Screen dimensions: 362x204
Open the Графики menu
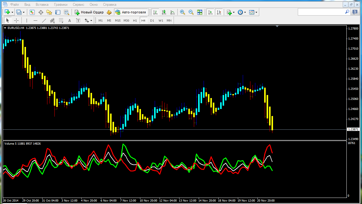coord(61,5)
